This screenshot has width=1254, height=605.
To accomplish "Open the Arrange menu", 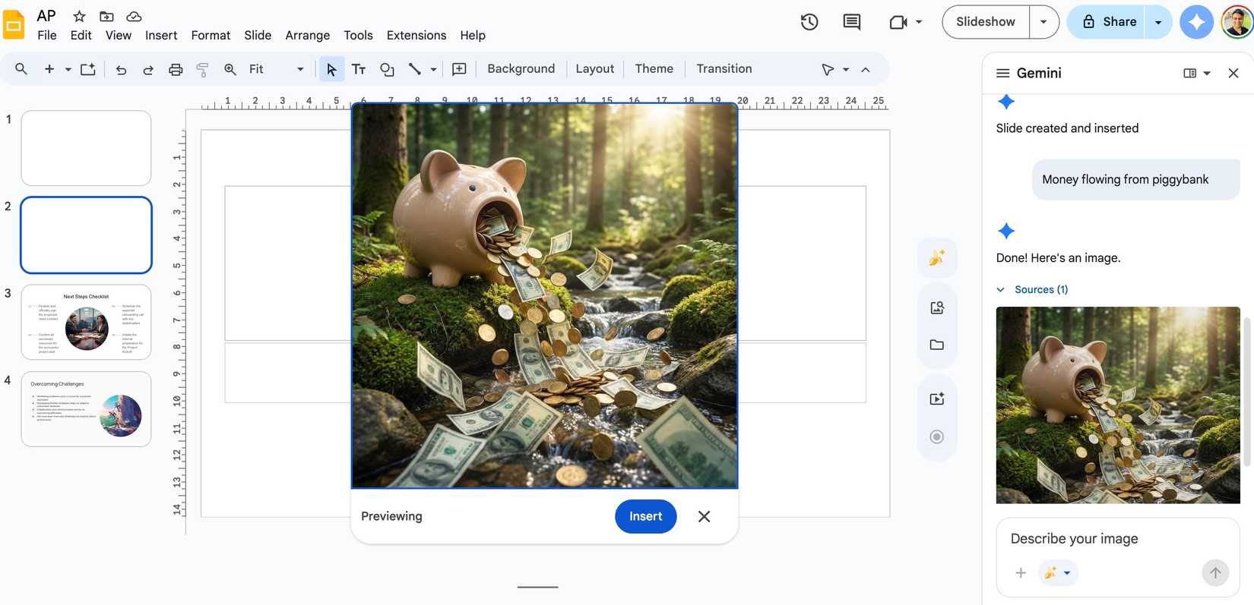I will (x=308, y=35).
